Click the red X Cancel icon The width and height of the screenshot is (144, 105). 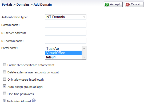128,5
